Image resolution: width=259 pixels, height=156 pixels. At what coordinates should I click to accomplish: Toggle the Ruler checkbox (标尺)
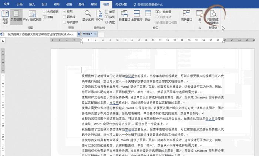point(68,11)
